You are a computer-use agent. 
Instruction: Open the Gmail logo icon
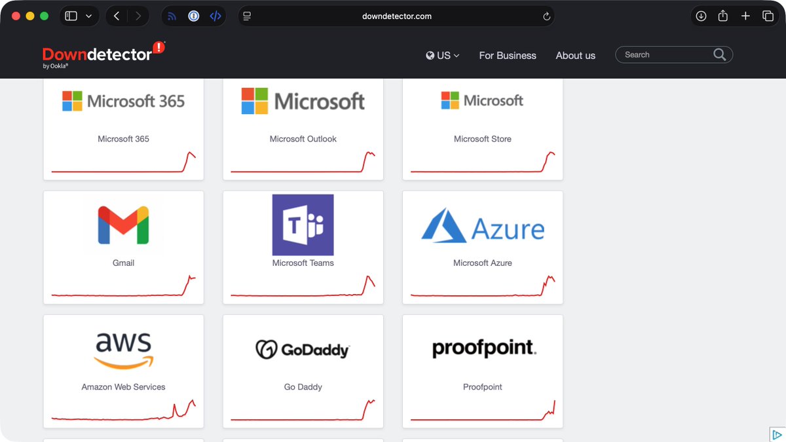(123, 225)
